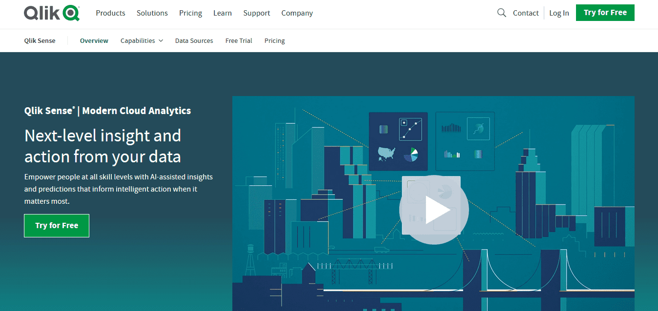This screenshot has width=658, height=311.
Task: Open the search magnifier icon
Action: pyautogui.click(x=501, y=13)
